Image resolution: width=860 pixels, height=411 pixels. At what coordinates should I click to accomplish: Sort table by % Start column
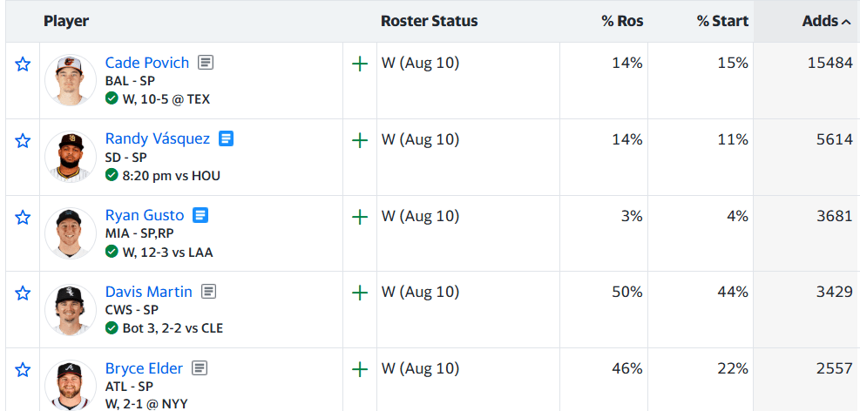[x=722, y=22]
